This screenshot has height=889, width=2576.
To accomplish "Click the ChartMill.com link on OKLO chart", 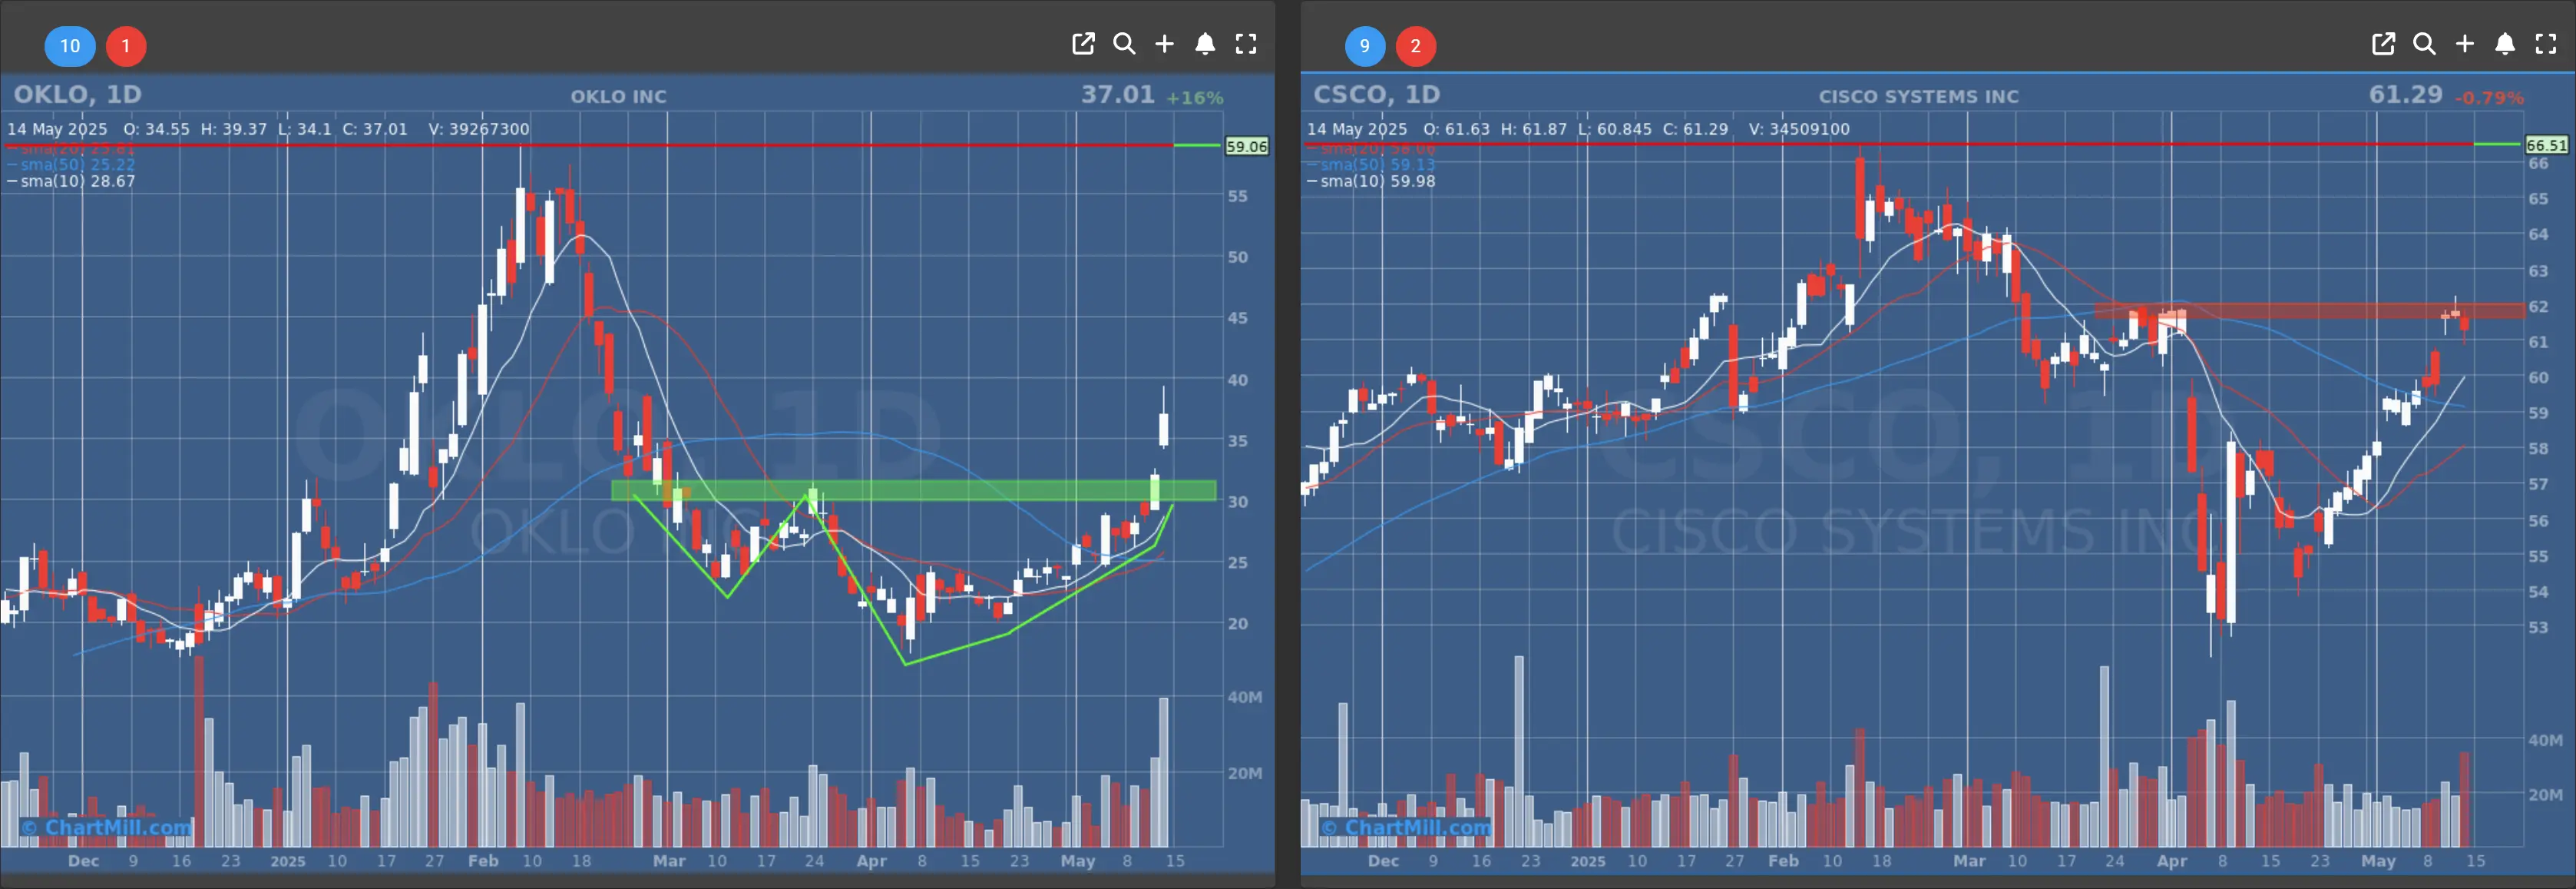I will click(x=107, y=828).
